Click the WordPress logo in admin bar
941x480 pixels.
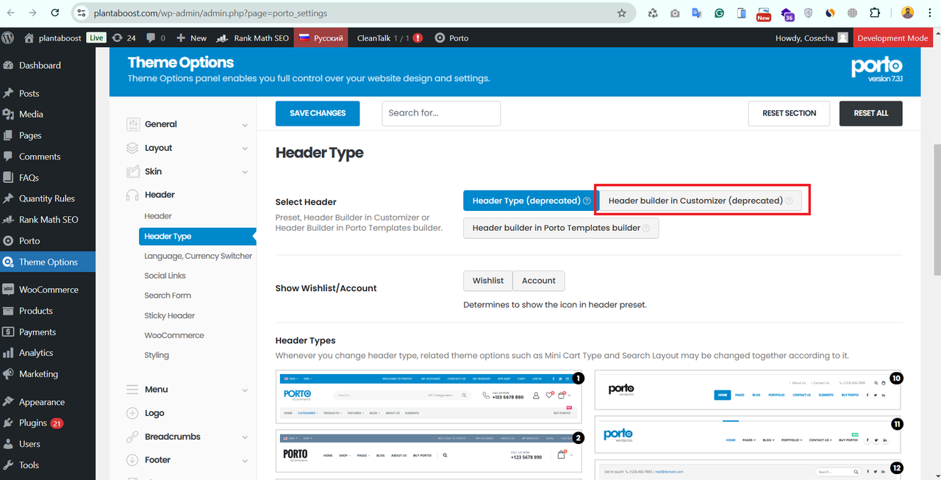click(8, 37)
